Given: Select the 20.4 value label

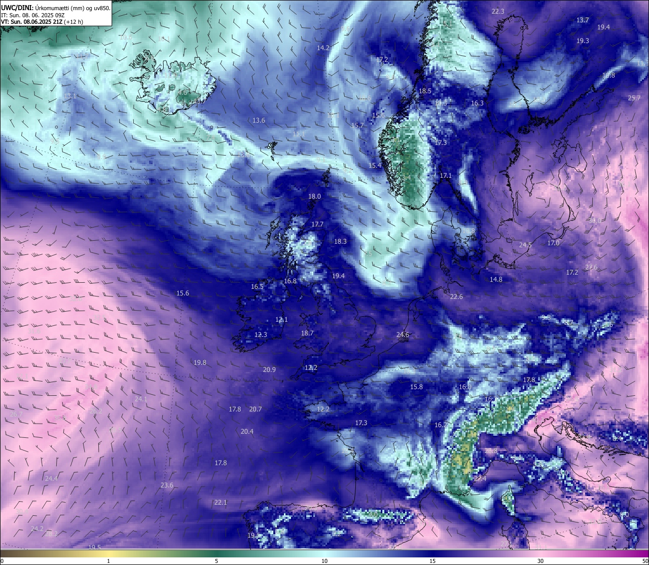Looking at the screenshot, I should [247, 432].
